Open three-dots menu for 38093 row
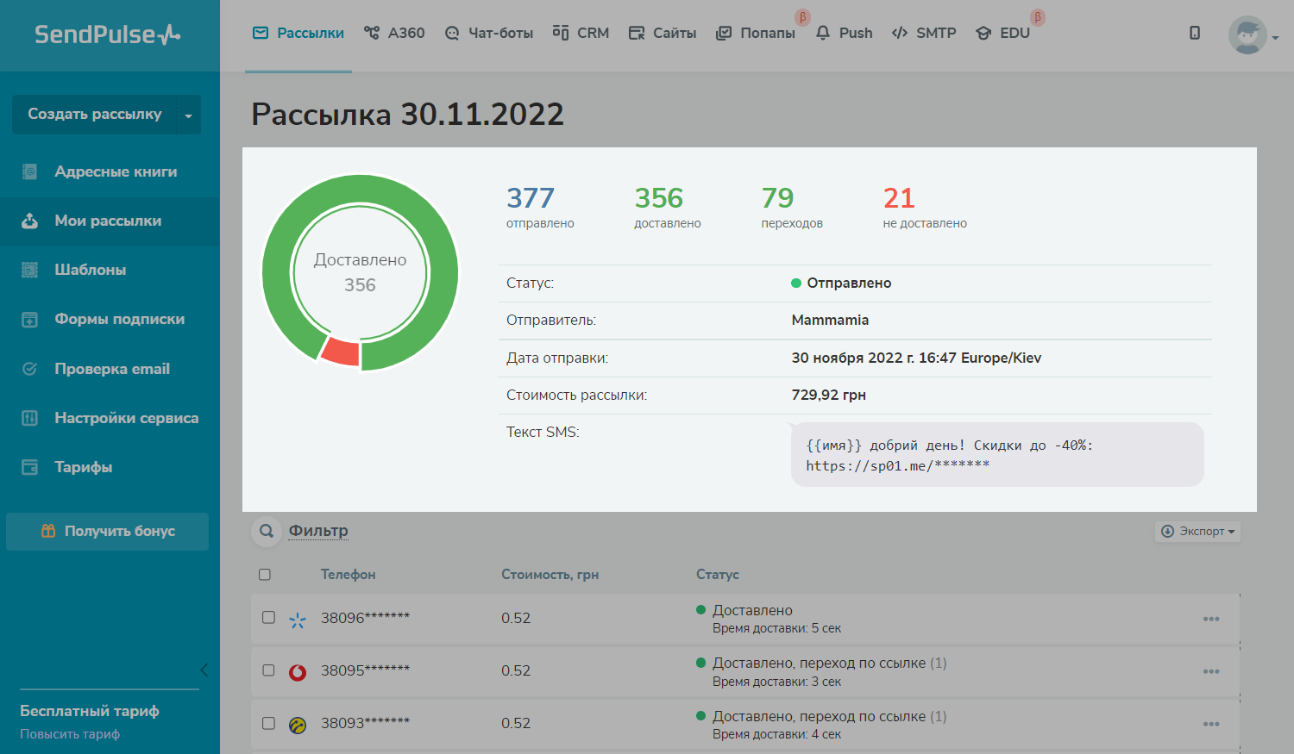This screenshot has height=754, width=1294. pyautogui.click(x=1211, y=724)
